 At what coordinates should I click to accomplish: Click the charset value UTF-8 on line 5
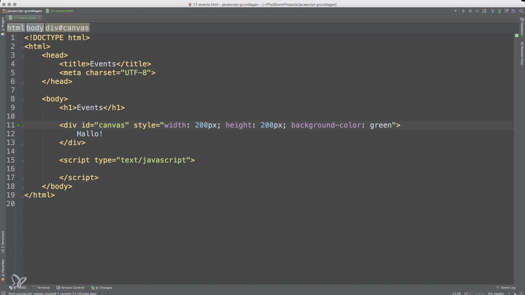click(136, 73)
